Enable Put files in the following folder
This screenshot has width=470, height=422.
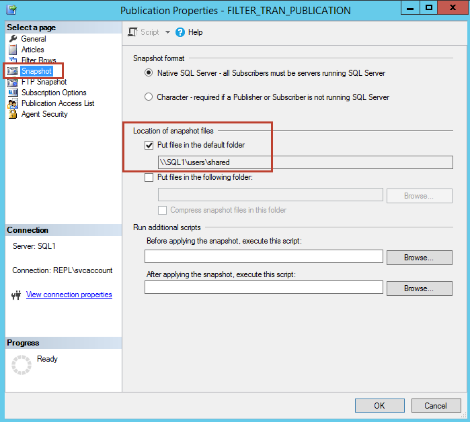click(149, 178)
